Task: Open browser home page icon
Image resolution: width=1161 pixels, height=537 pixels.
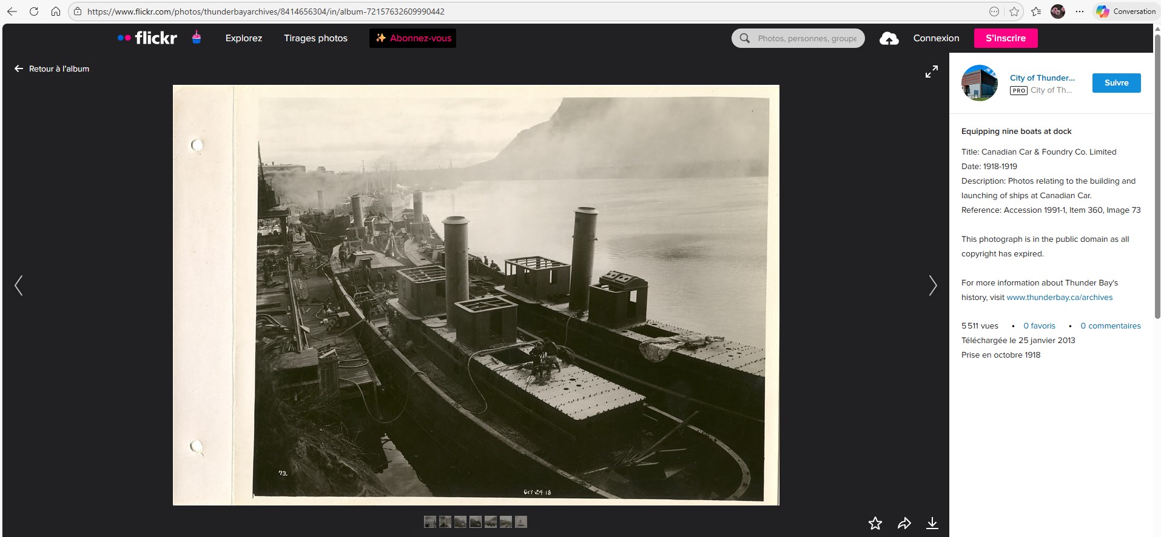Action: pos(56,12)
